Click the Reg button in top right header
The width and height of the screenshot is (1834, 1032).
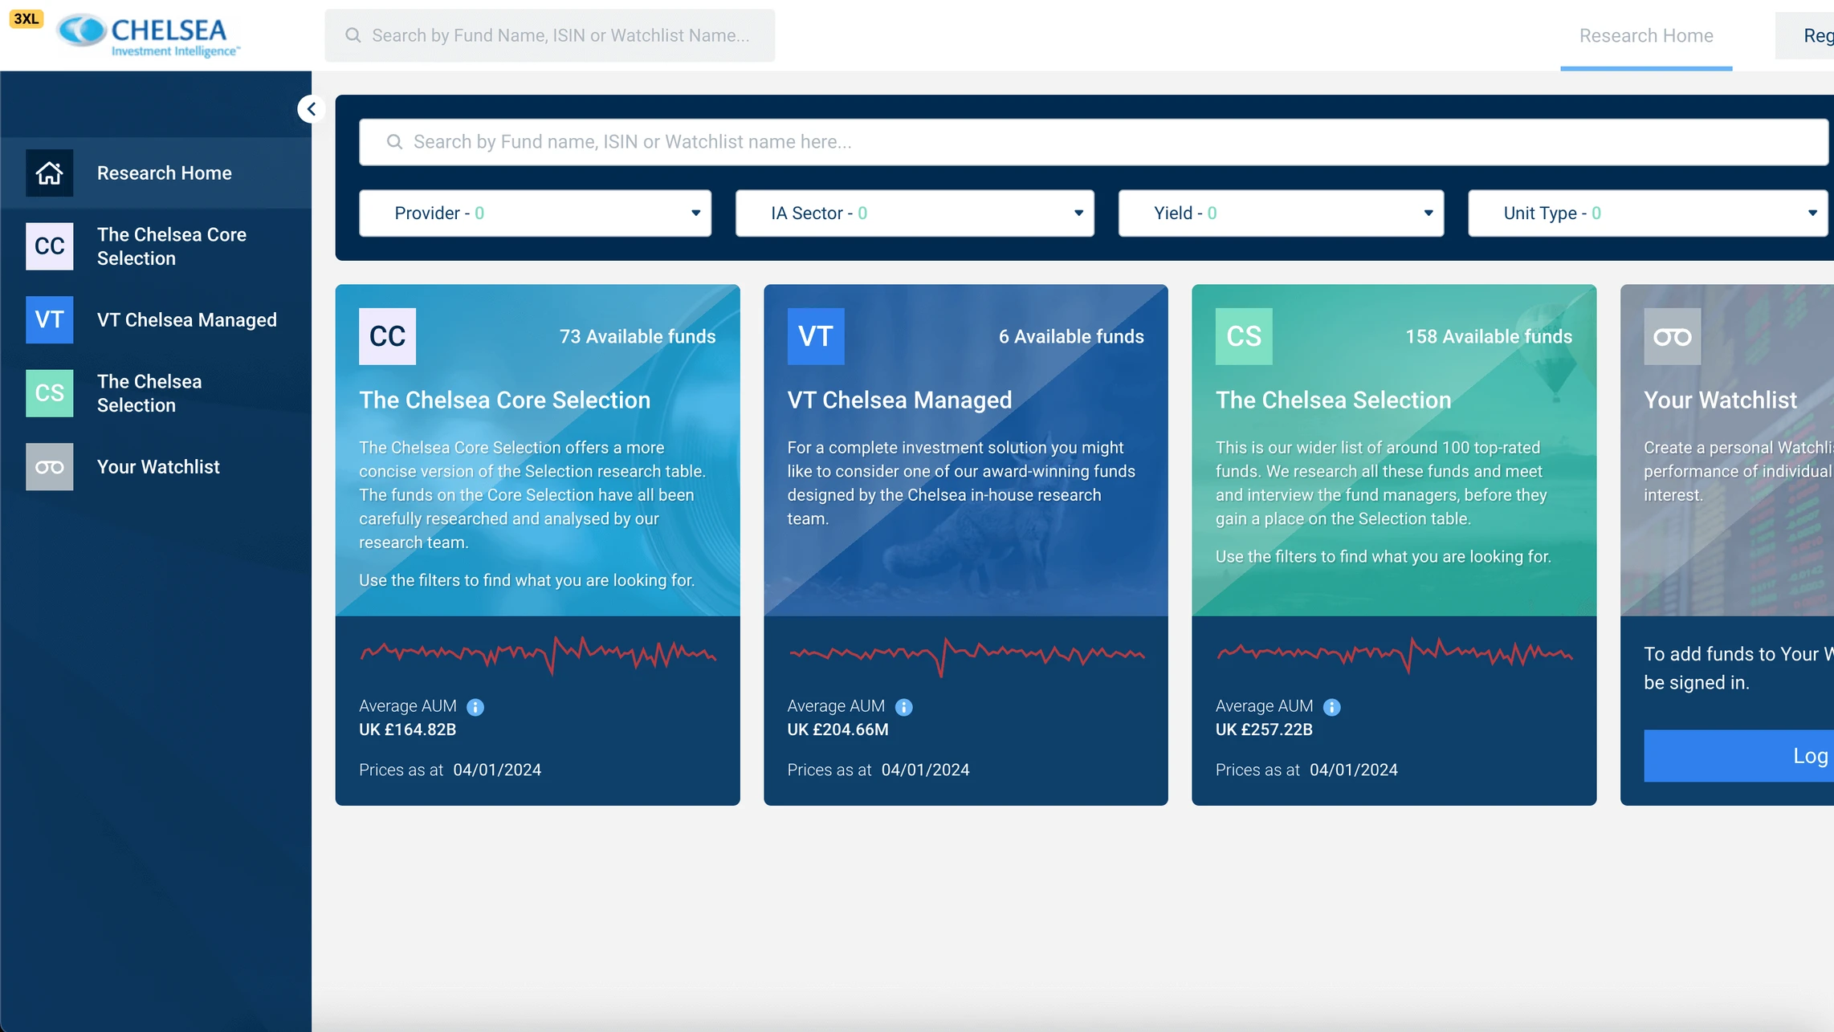pyautogui.click(x=1805, y=35)
